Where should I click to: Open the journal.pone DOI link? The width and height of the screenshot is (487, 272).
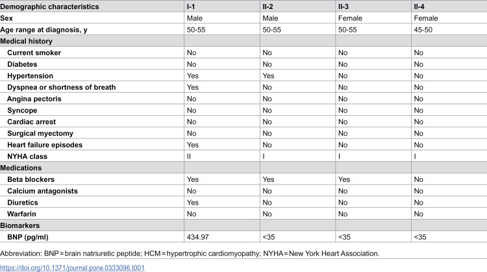pos(72,267)
